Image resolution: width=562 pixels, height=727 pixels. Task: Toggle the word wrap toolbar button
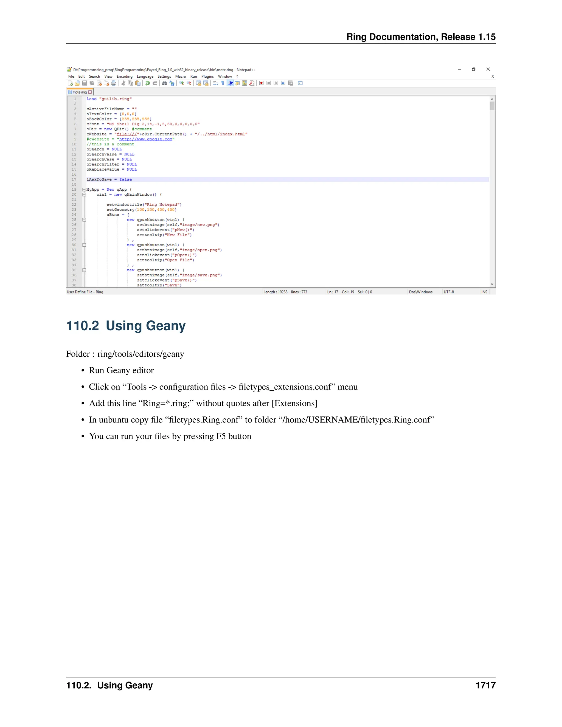point(215,83)
